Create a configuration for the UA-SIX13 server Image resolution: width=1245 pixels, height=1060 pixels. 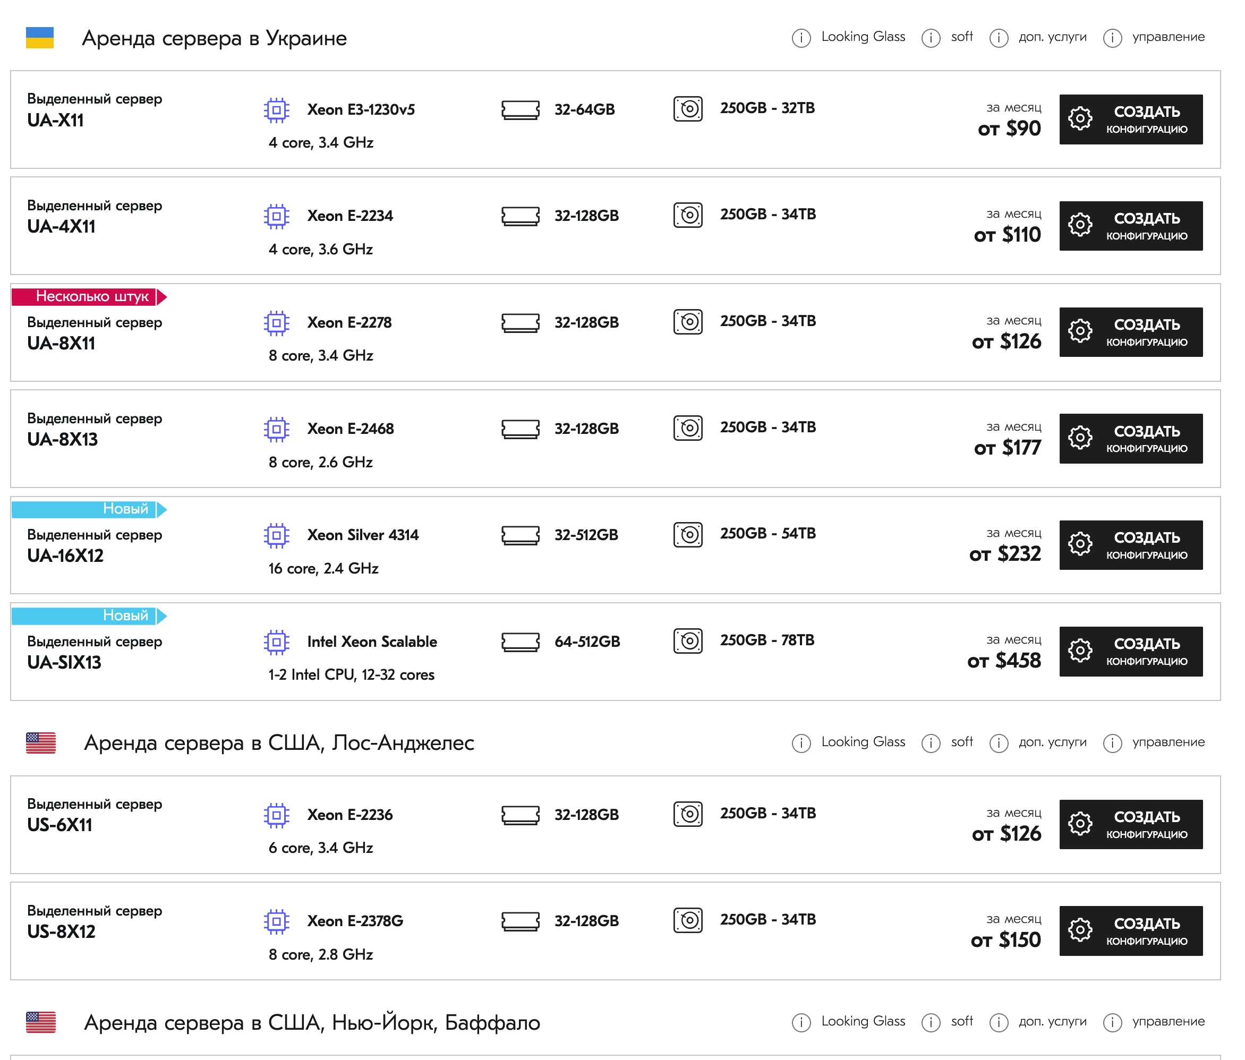point(1131,652)
